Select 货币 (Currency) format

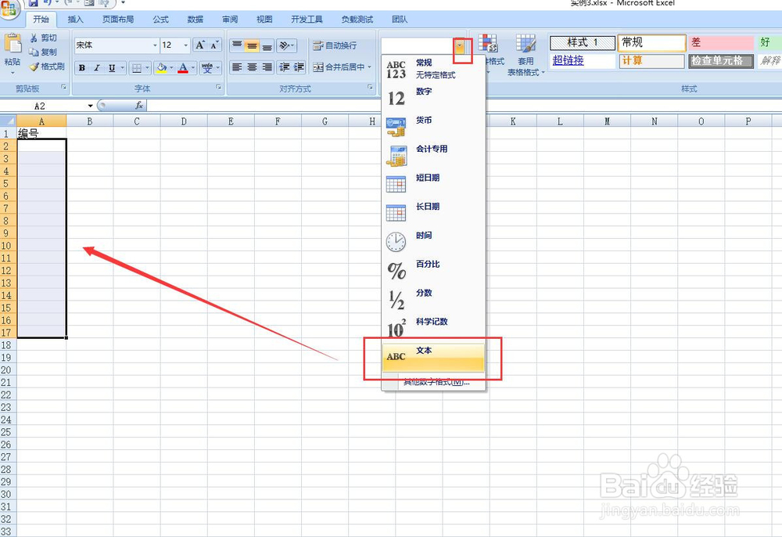(433, 127)
